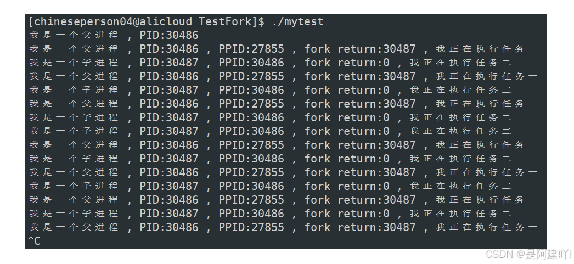Click the first PPID:27855 value
This screenshot has width=574, height=264.
251,49
